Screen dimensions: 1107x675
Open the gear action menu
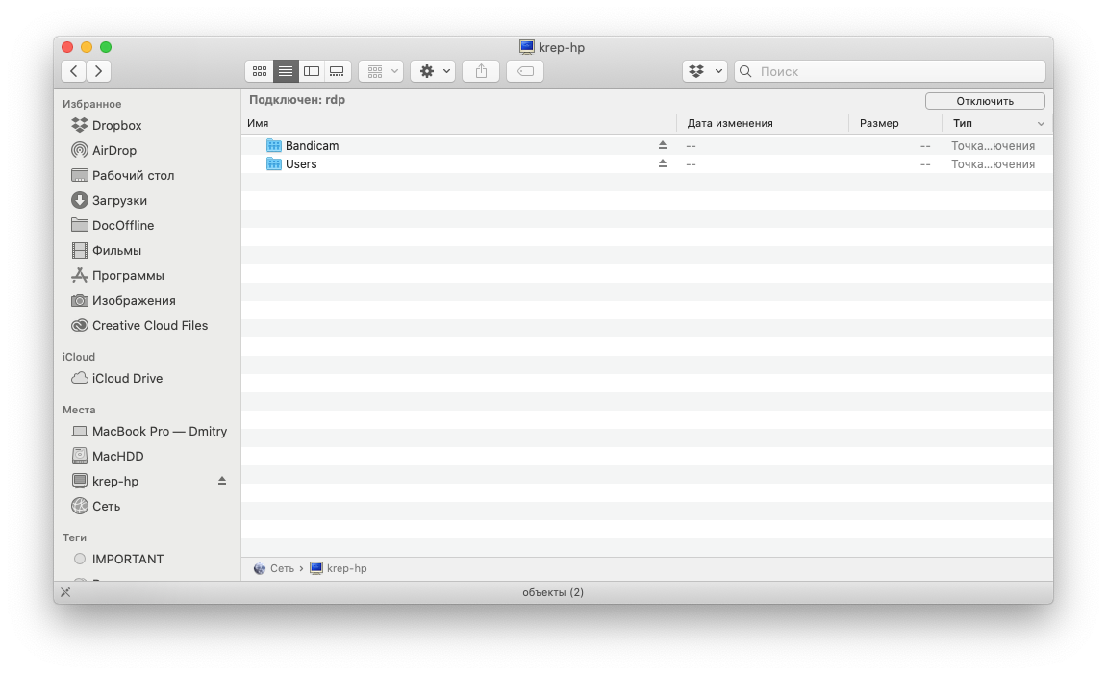pyautogui.click(x=433, y=71)
